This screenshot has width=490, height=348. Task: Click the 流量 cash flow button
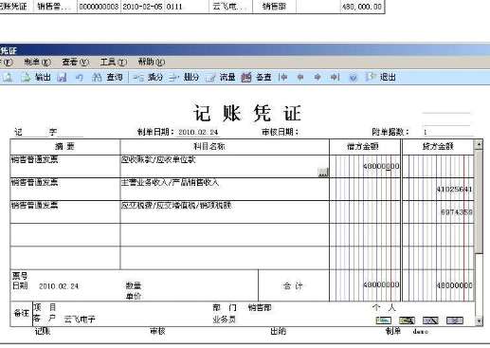click(x=220, y=77)
